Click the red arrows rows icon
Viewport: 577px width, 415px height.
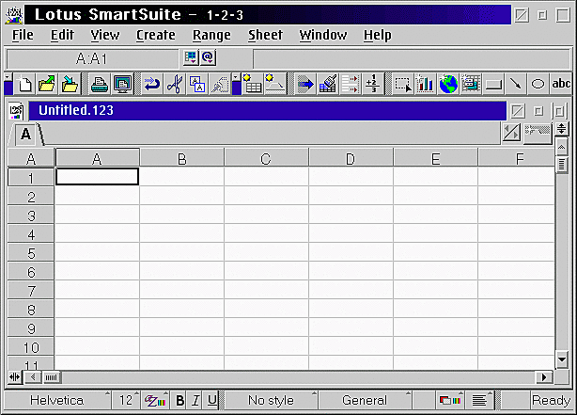tap(350, 84)
